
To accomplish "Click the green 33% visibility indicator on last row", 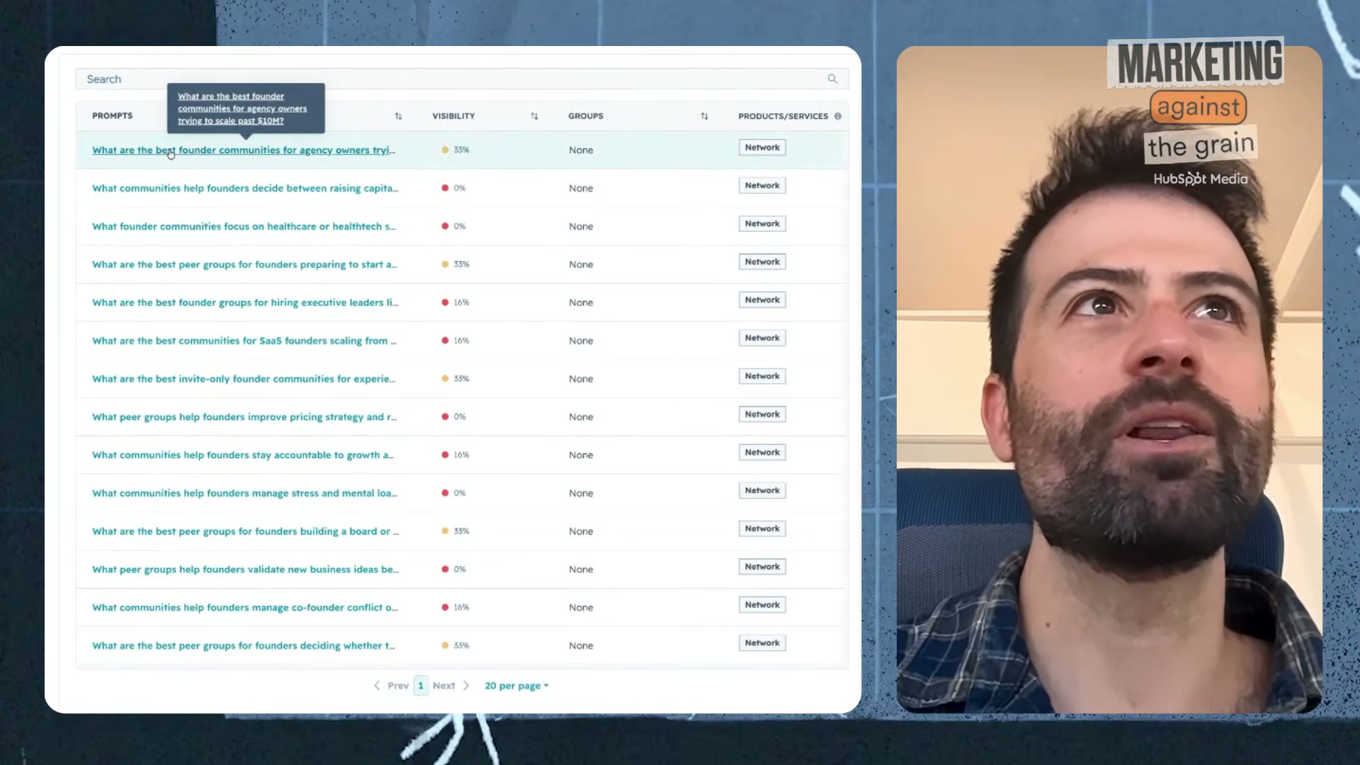I will click(445, 645).
